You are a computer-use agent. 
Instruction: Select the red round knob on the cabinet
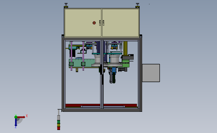click(x=94, y=23)
